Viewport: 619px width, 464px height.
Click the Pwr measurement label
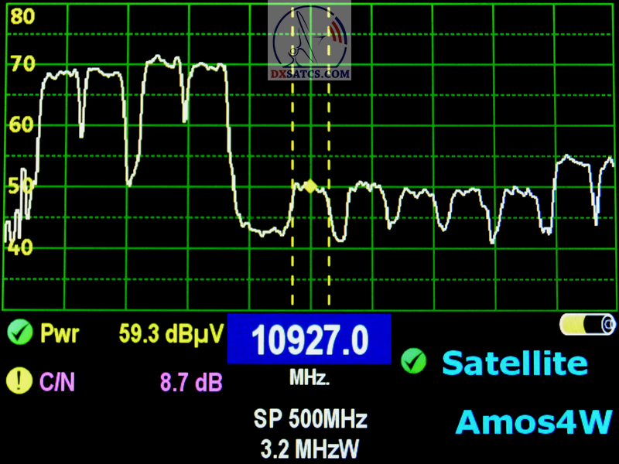(59, 334)
